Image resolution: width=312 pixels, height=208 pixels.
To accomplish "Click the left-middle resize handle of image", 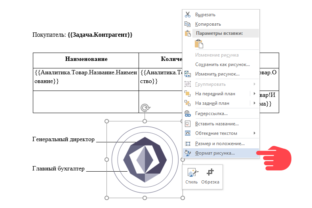I will pyautogui.click(x=107, y=159).
